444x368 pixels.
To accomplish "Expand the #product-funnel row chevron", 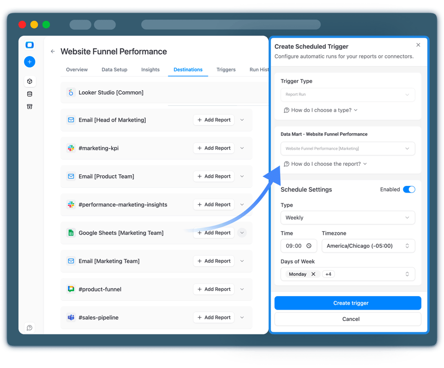I will 242,289.
